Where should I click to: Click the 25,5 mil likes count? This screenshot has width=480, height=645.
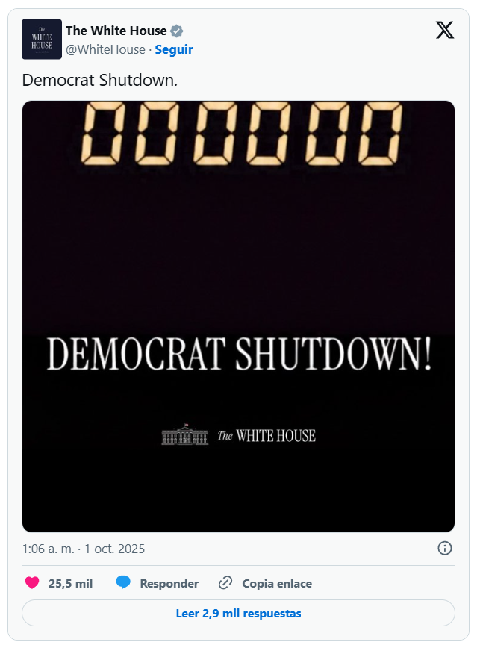70,584
